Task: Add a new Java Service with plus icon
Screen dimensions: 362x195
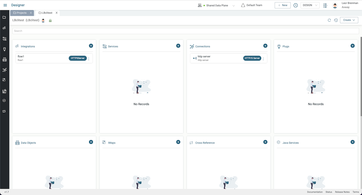Action: pos(352,142)
